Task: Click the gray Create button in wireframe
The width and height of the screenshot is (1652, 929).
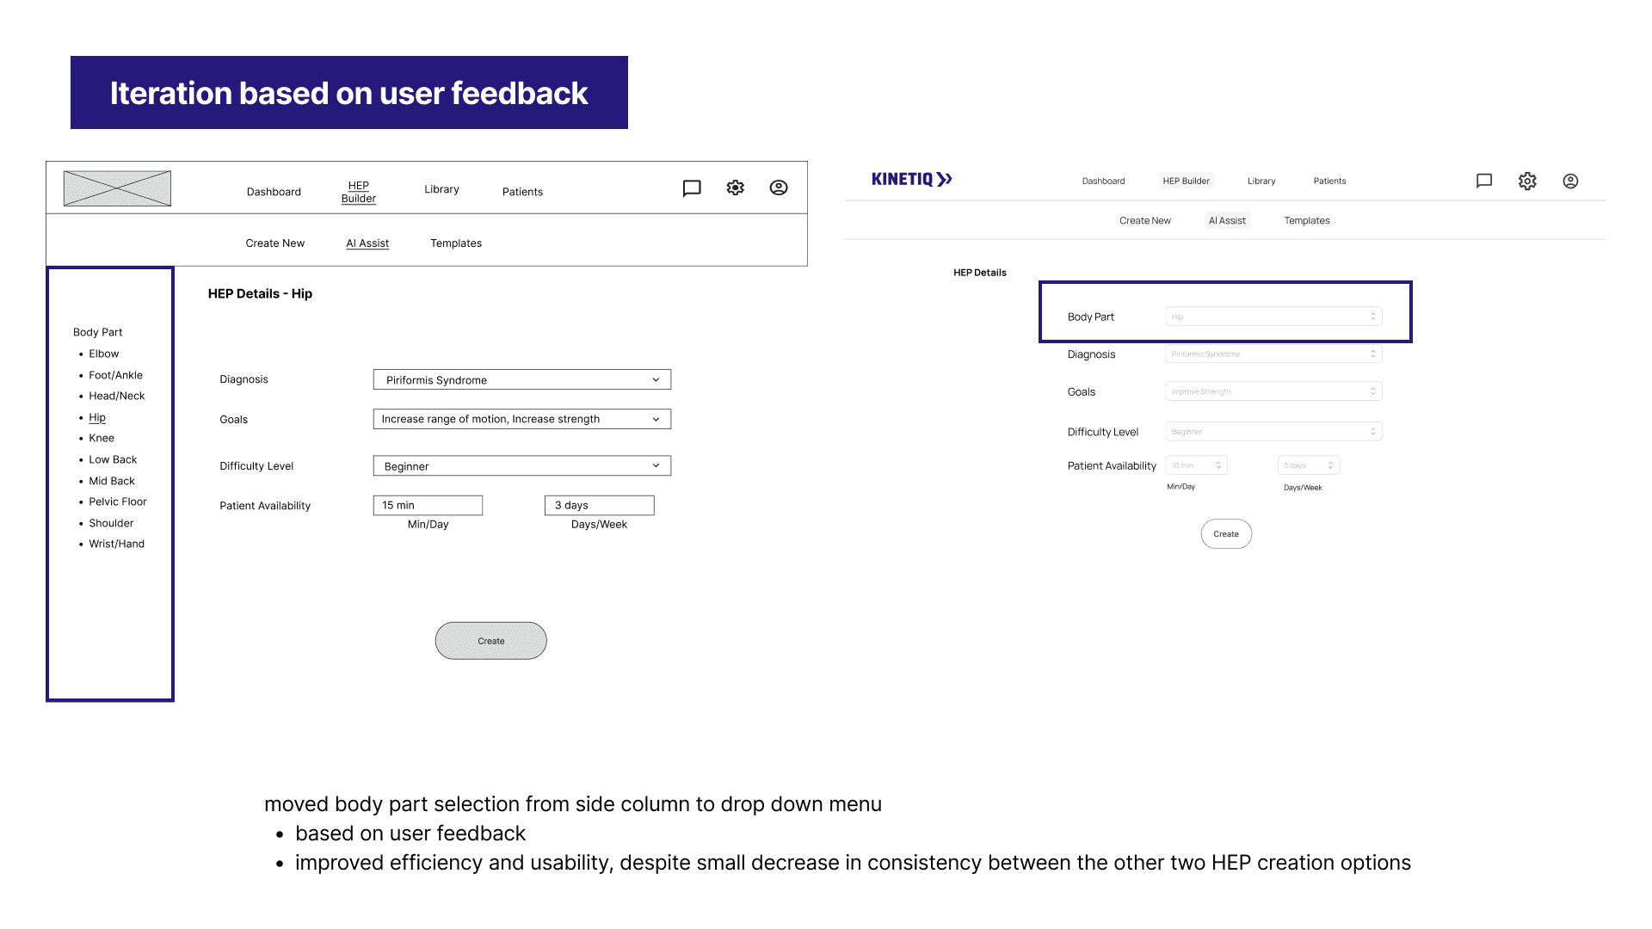Action: [490, 641]
